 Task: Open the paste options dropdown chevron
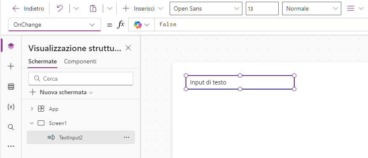tap(110, 9)
